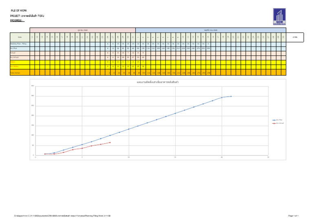Image resolution: width=313 pixels, height=221 pixels.
Task: Click the '100' y-axis label
Action: pyautogui.click(x=33, y=135)
